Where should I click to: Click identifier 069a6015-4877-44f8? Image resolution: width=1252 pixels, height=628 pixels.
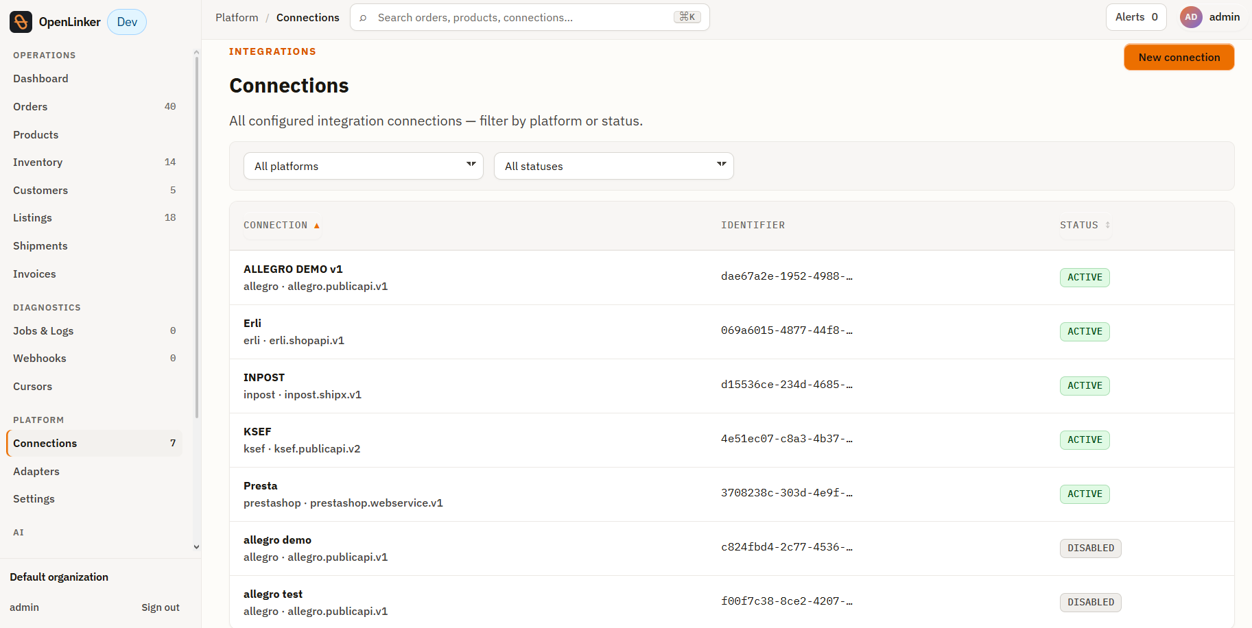tap(786, 330)
